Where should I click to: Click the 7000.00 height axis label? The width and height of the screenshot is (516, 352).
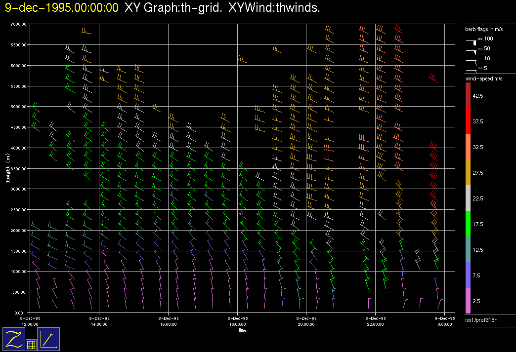[18, 24]
